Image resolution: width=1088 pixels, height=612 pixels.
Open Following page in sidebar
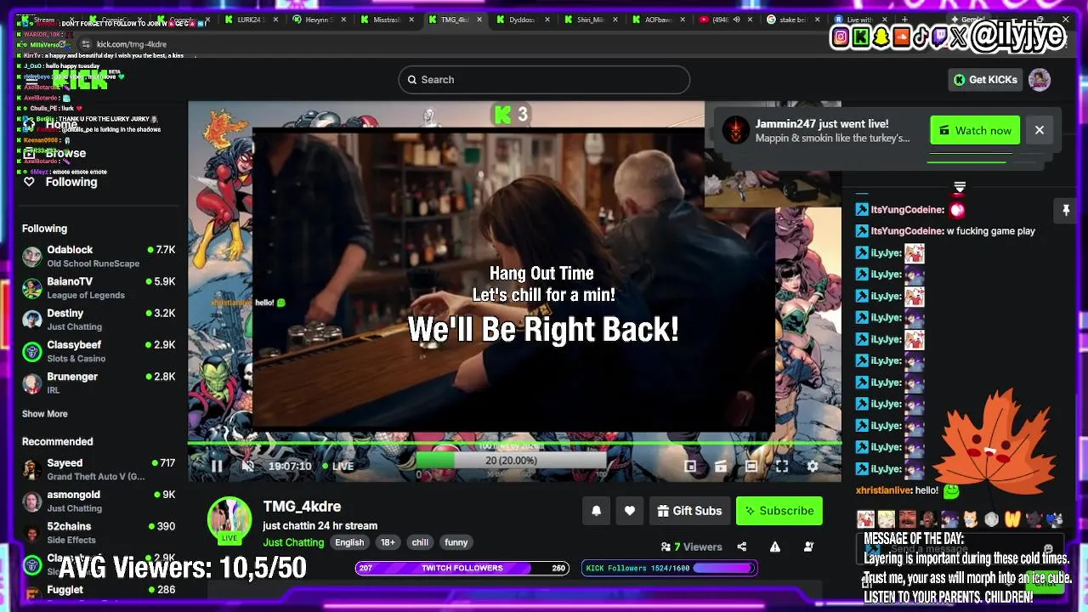point(59,182)
